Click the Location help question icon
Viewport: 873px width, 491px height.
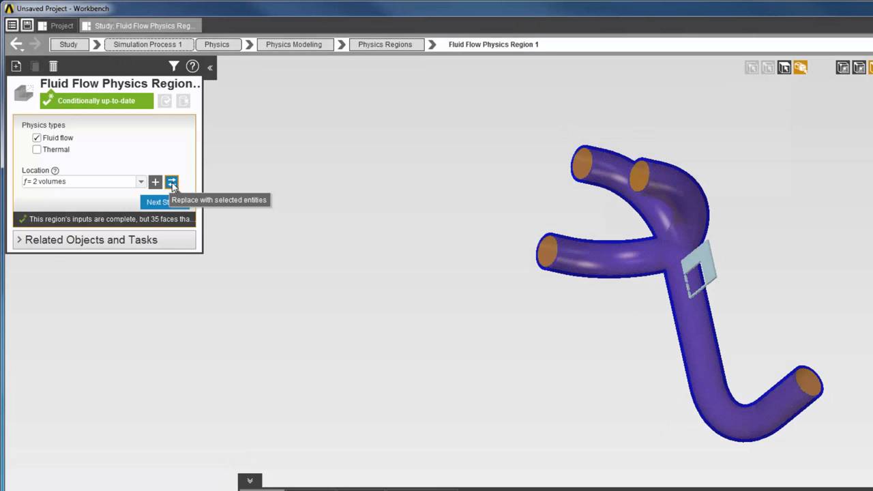click(x=55, y=170)
